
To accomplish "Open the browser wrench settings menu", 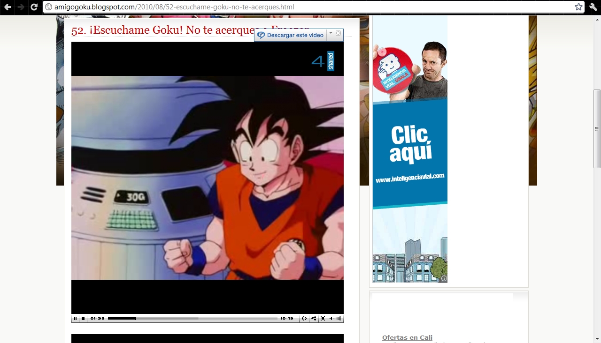I will [x=593, y=7].
